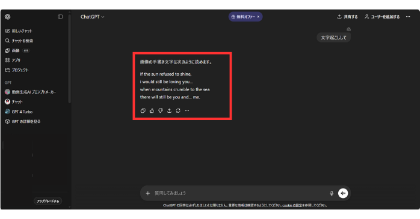Dismiss the 無料オファー pill with its X
The width and height of the screenshot is (420, 219).
pyautogui.click(x=258, y=17)
